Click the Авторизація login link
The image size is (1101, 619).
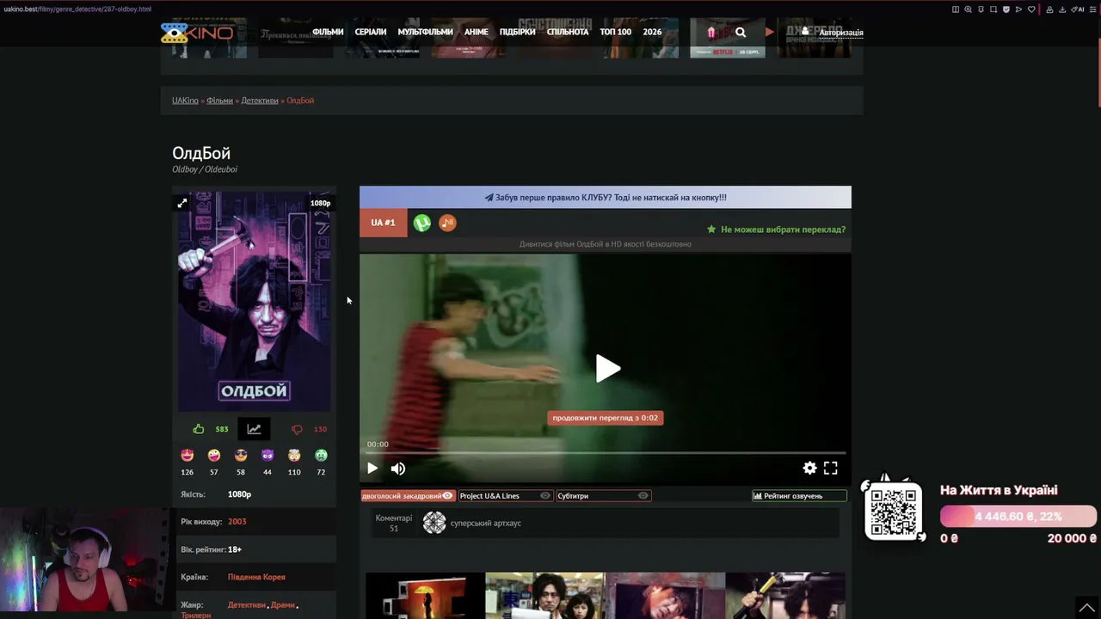coord(841,33)
